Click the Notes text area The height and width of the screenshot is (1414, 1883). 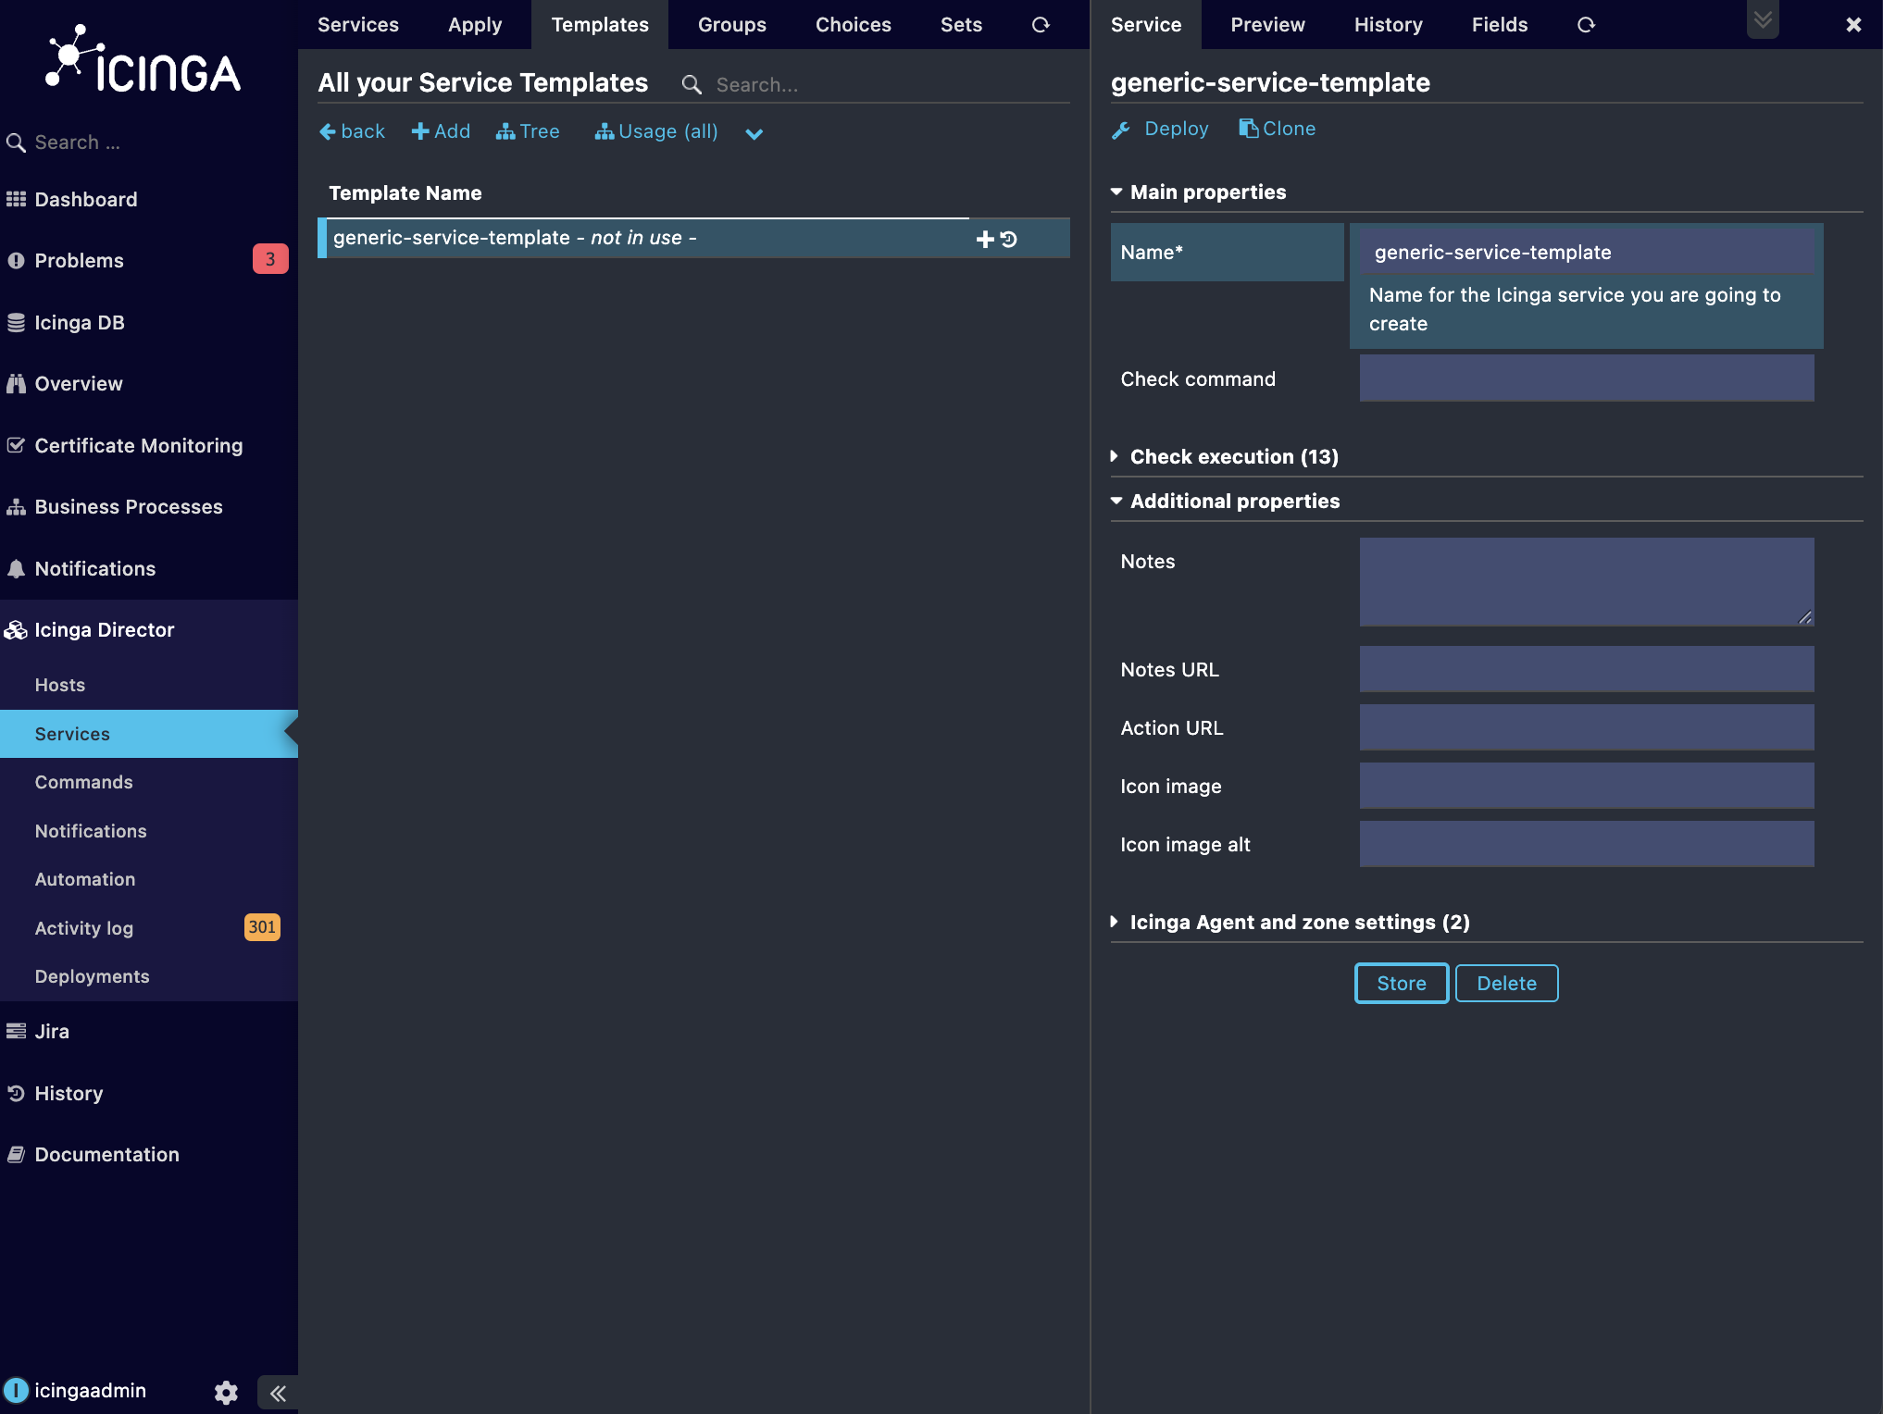(1587, 582)
